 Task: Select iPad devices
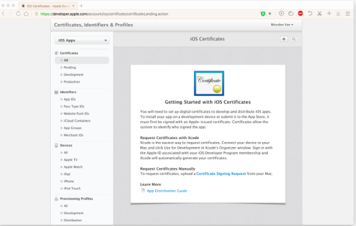tap(67, 174)
